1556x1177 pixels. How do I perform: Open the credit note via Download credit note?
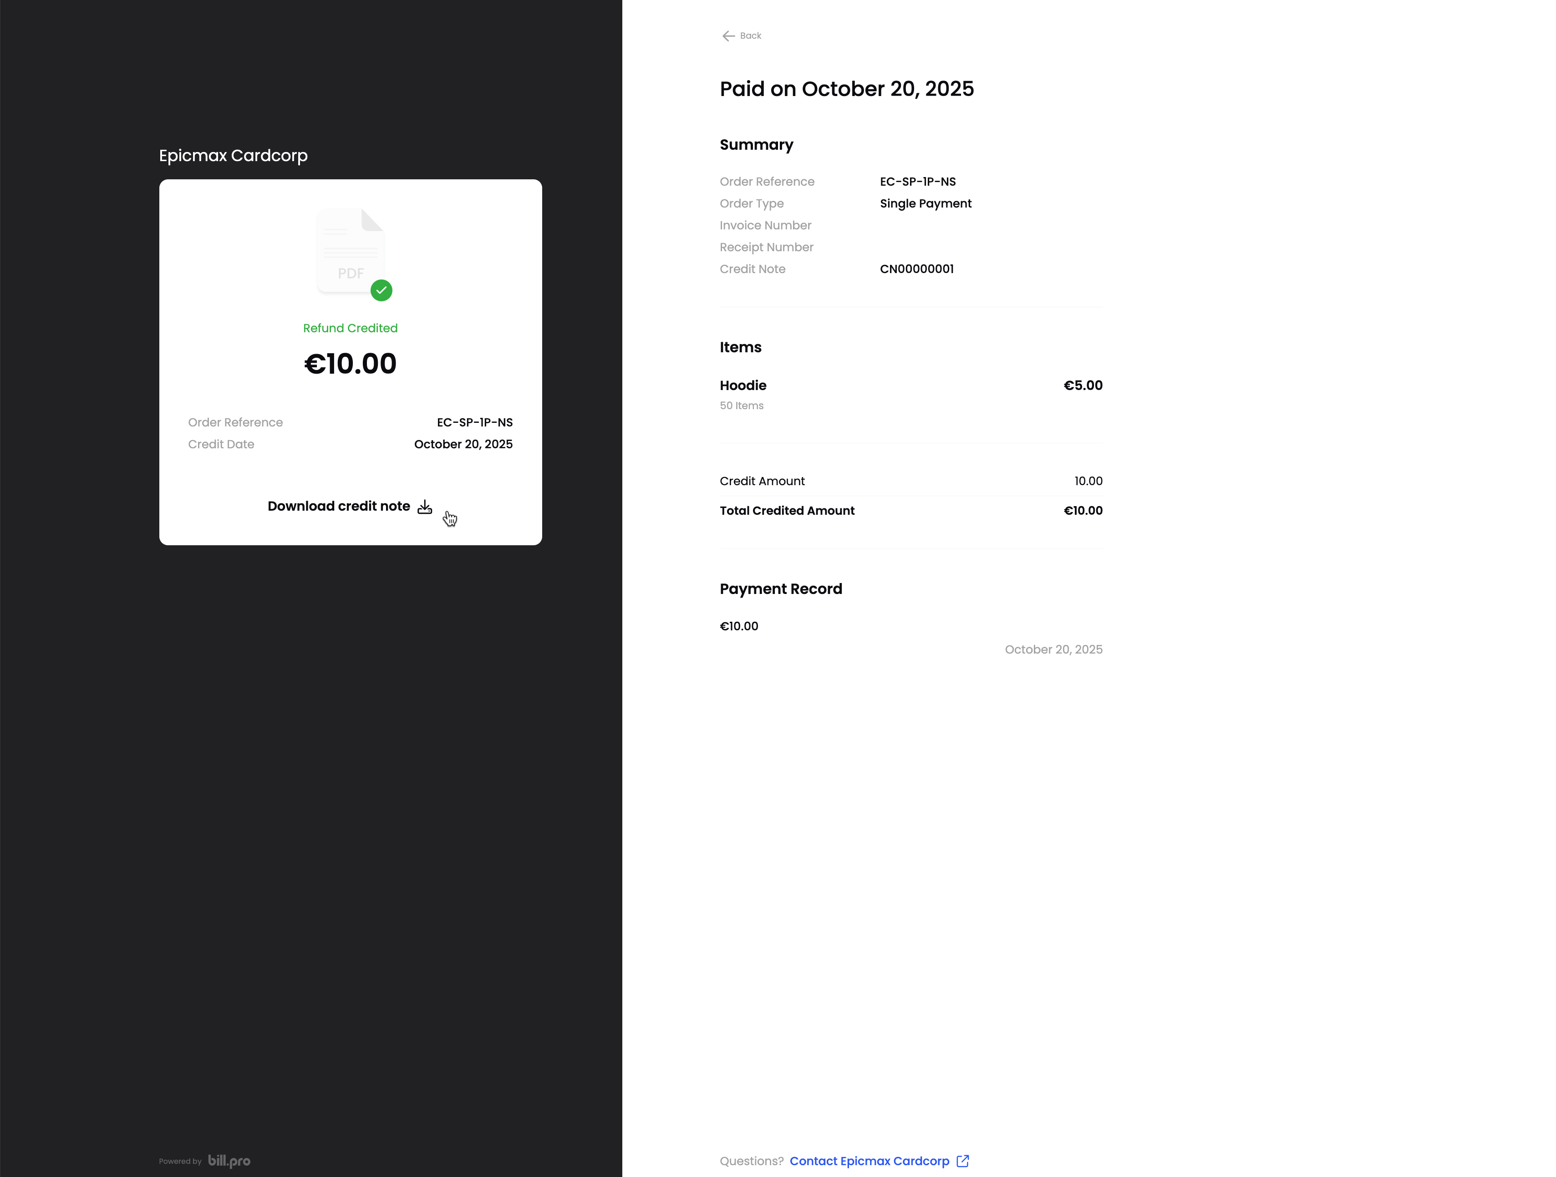coord(339,506)
